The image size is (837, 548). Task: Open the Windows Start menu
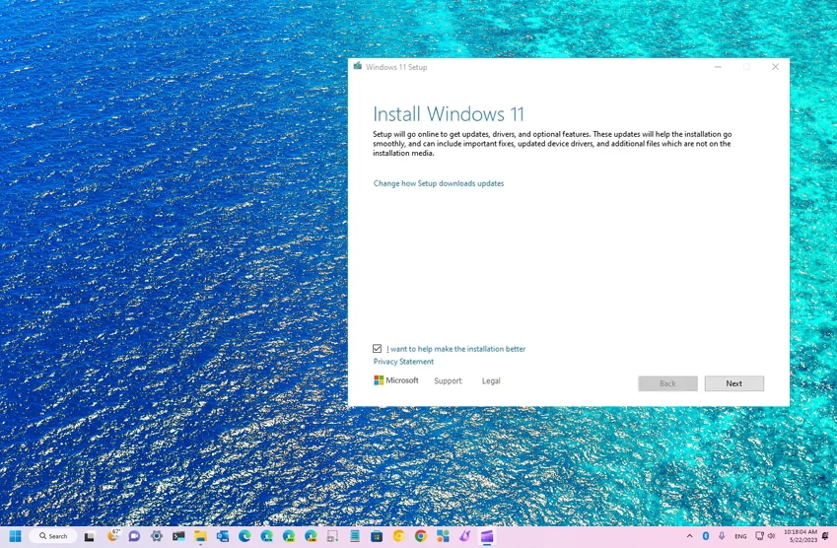(x=16, y=536)
